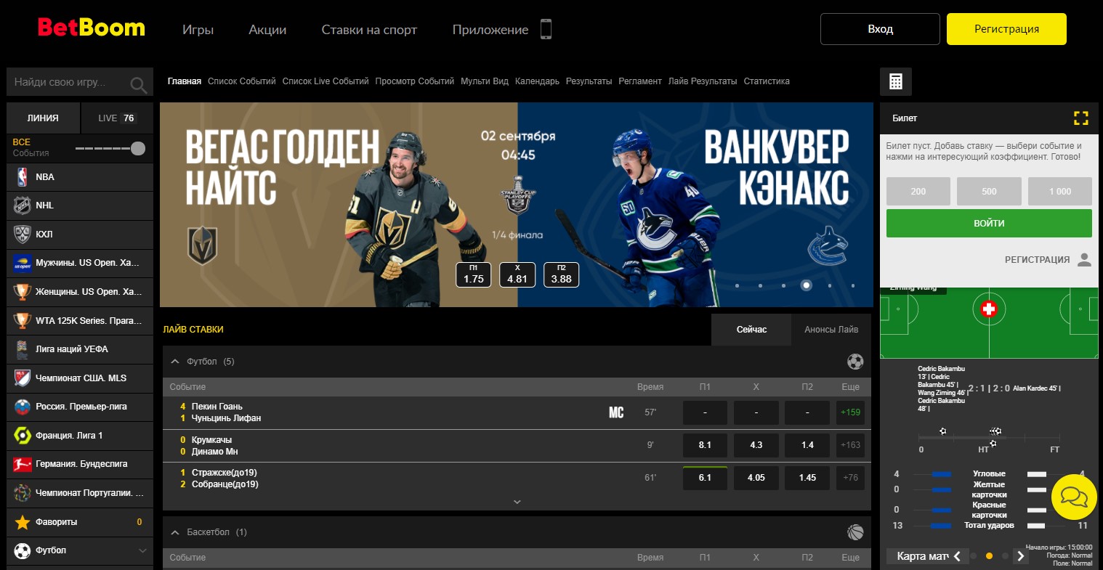This screenshot has height=570, width=1103.
Task: Bet on draw X 4.81 in banner
Action: [x=517, y=274]
